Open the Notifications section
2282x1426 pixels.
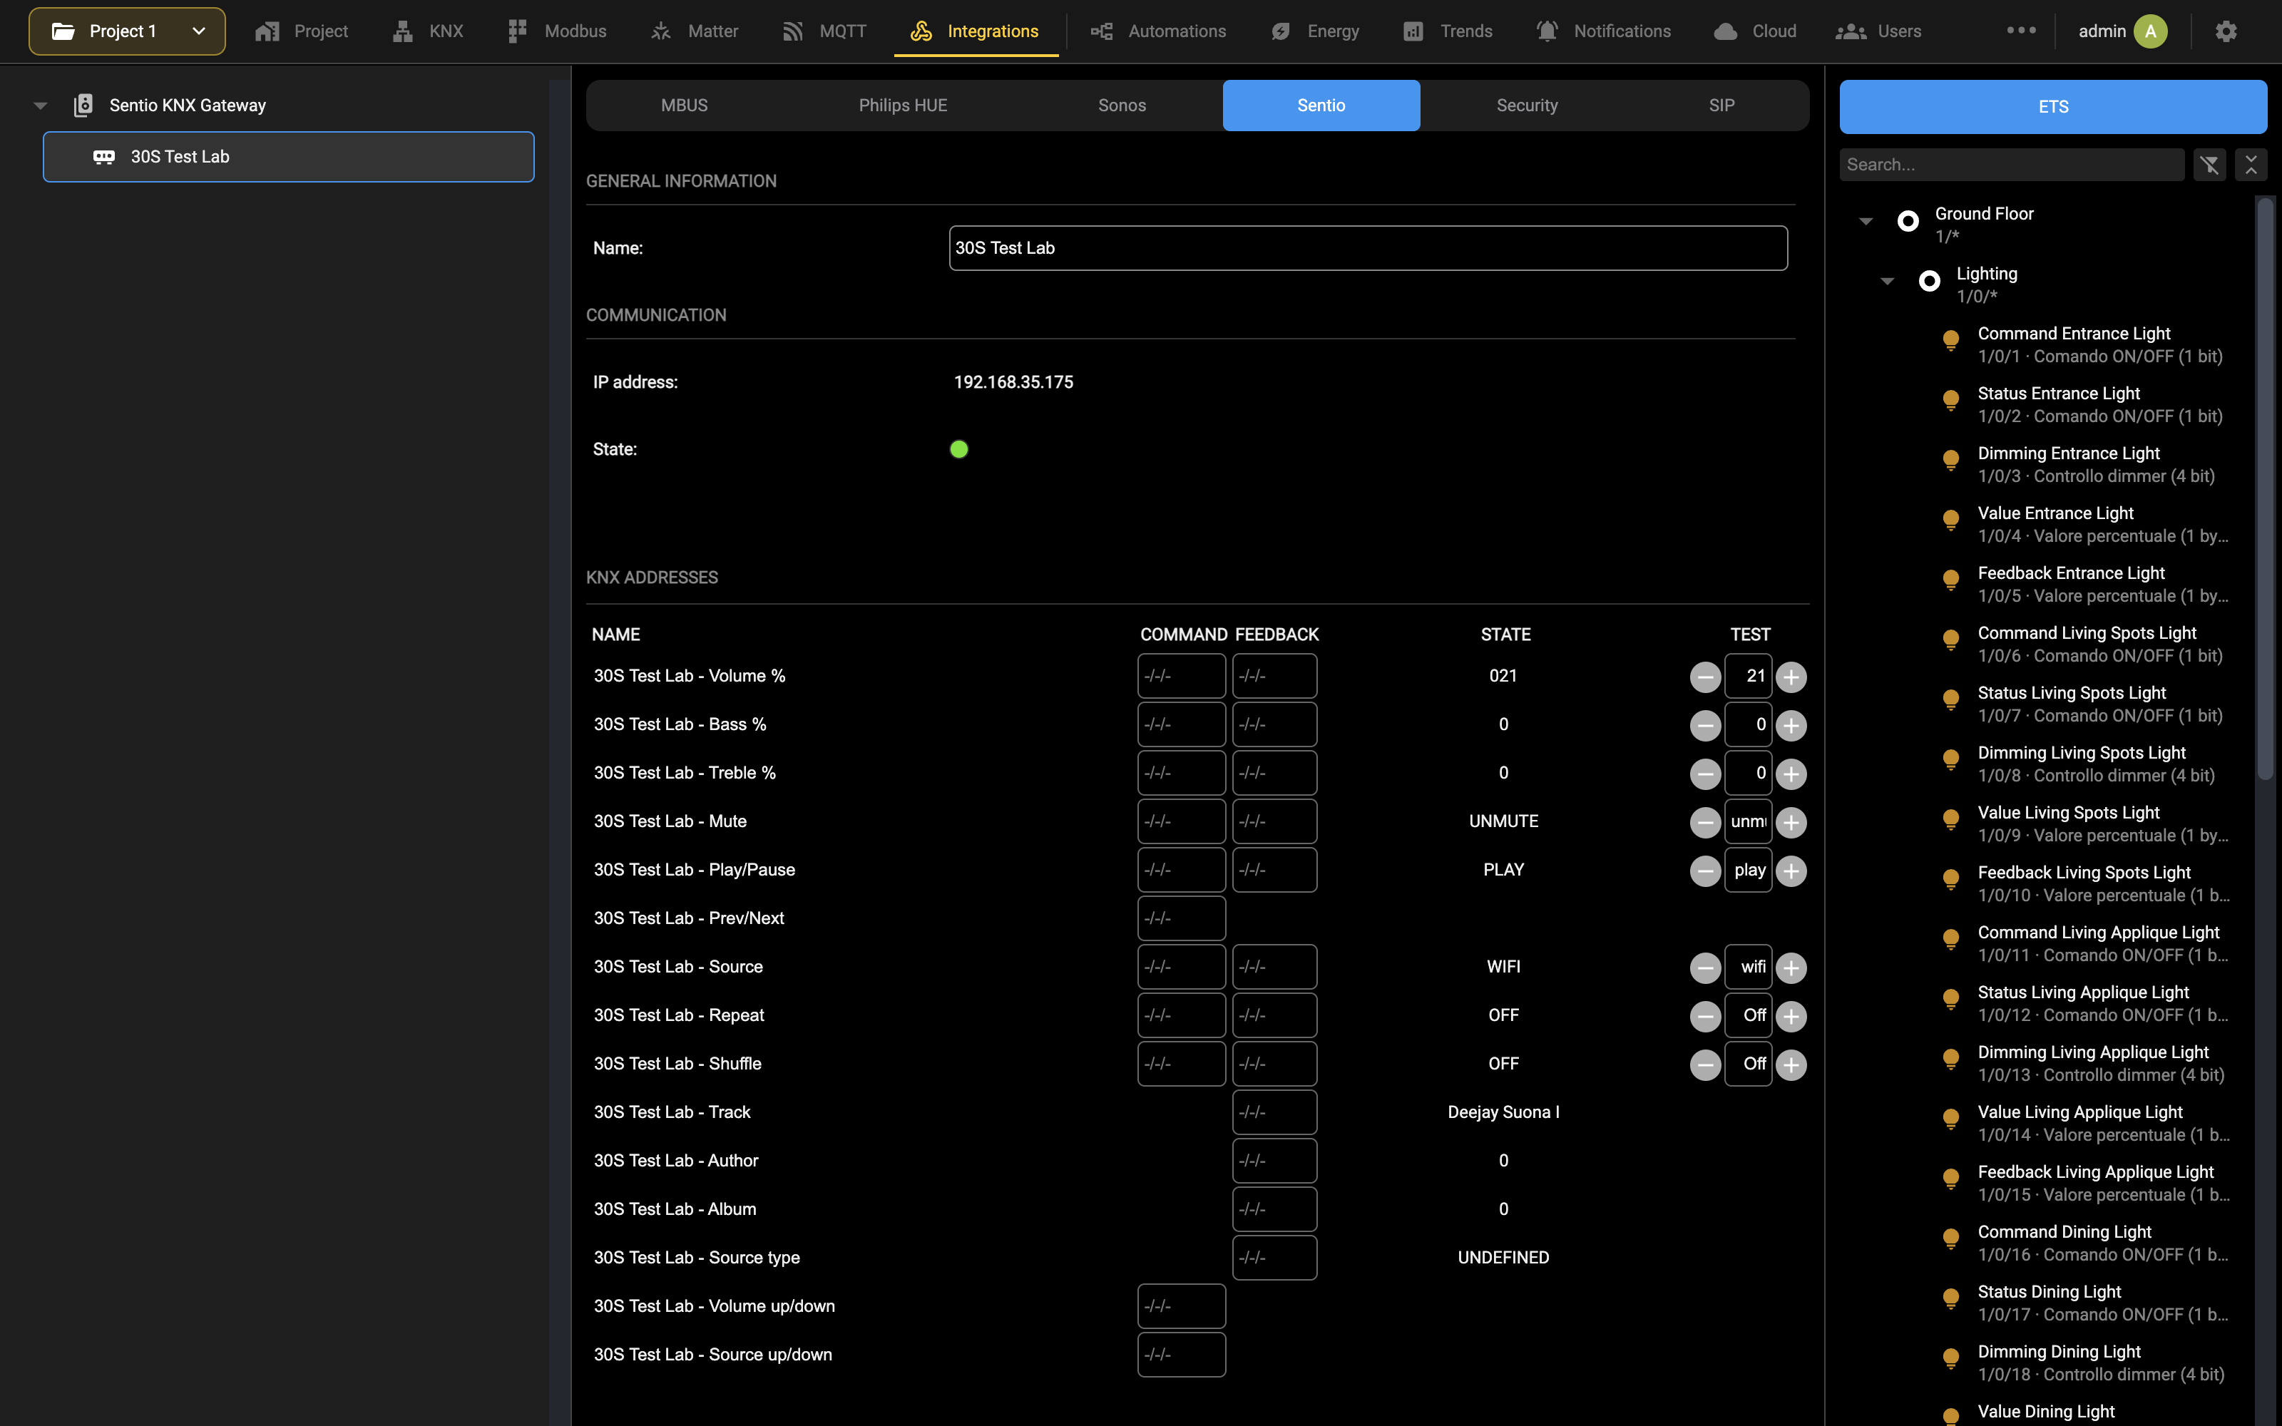coord(1603,31)
